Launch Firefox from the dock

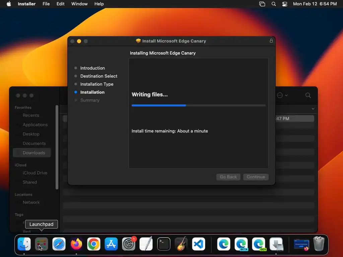pyautogui.click(x=76, y=244)
